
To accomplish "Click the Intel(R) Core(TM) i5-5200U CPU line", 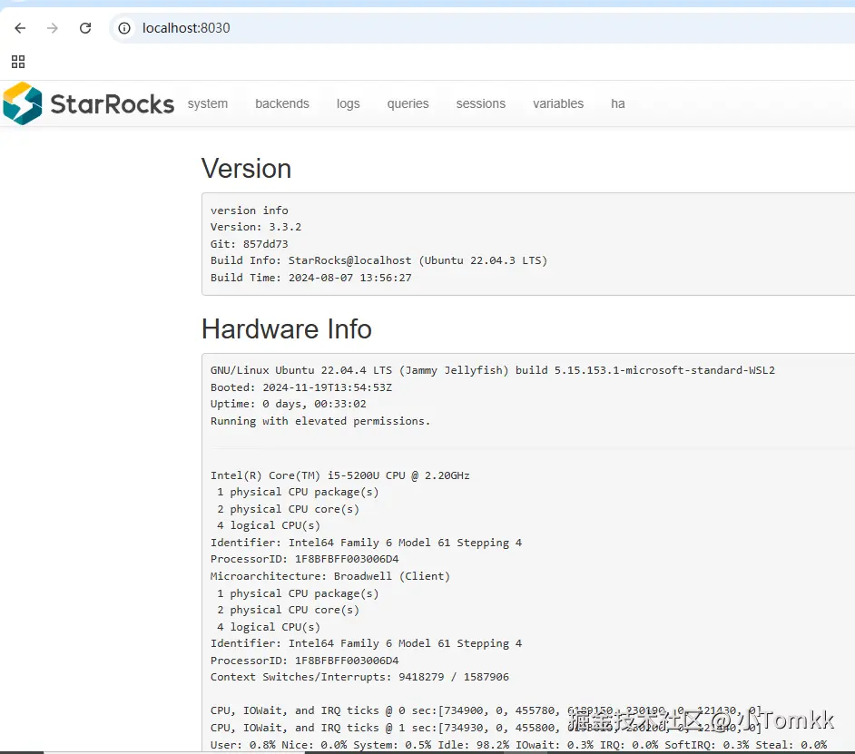I will coord(339,475).
